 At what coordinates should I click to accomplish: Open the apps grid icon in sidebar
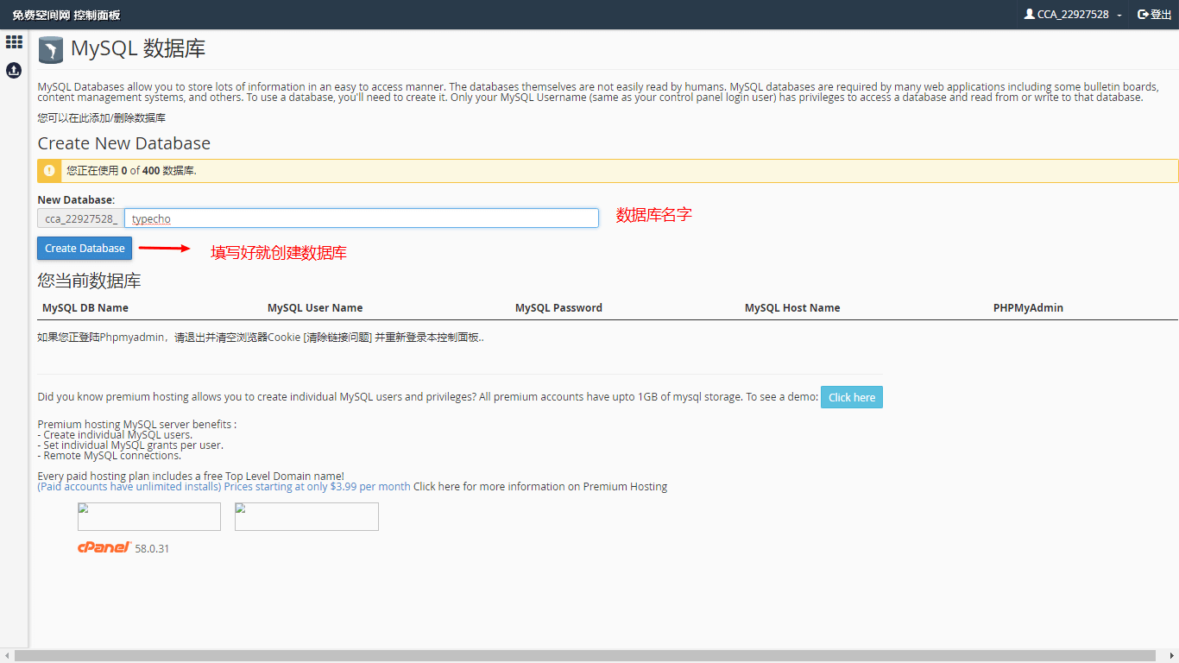14,41
